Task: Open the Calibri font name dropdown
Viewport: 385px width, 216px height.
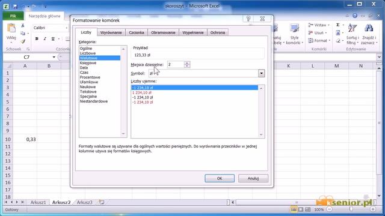Action: (x=66, y=28)
